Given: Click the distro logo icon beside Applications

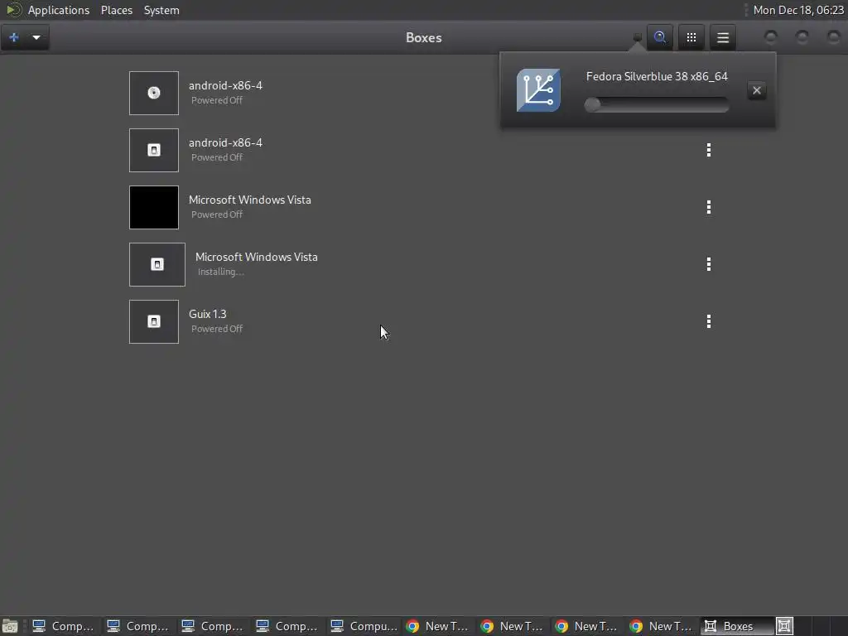Looking at the screenshot, I should click(x=13, y=10).
